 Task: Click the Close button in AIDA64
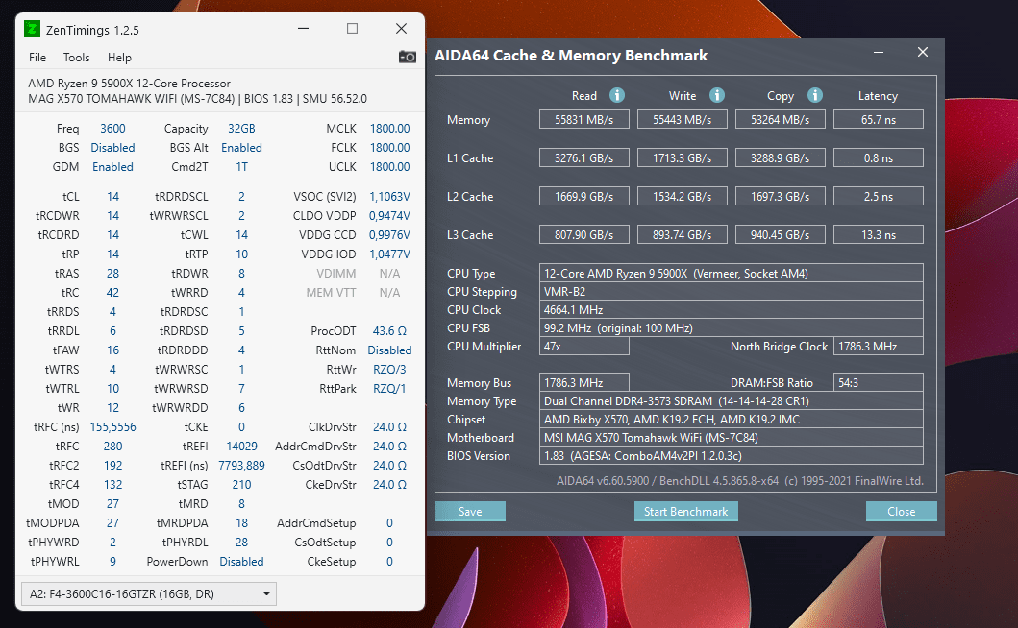[x=901, y=511]
